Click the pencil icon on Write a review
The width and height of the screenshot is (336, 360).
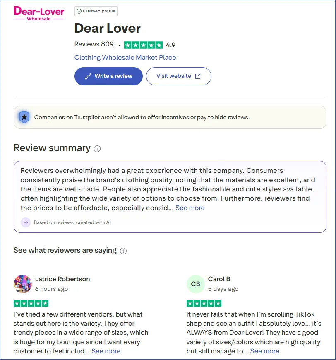[88, 76]
